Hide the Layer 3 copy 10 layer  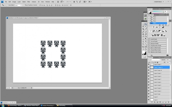tap(148, 70)
